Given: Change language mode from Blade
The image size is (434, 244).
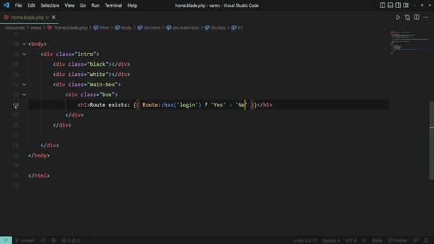Looking at the screenshot, I should point(377,241).
